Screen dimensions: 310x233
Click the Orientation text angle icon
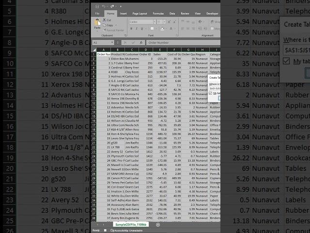[x=200, y=21]
